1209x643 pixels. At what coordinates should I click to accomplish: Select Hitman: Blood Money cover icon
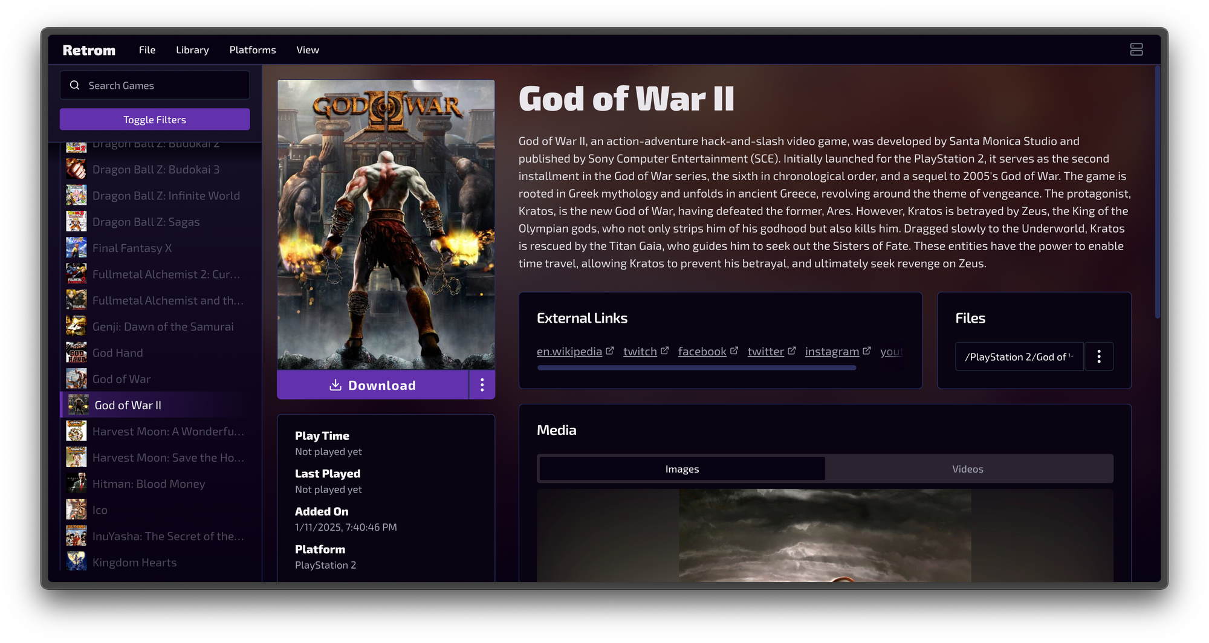click(x=76, y=483)
